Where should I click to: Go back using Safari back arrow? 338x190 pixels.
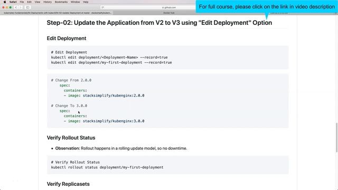tap(16, 7)
